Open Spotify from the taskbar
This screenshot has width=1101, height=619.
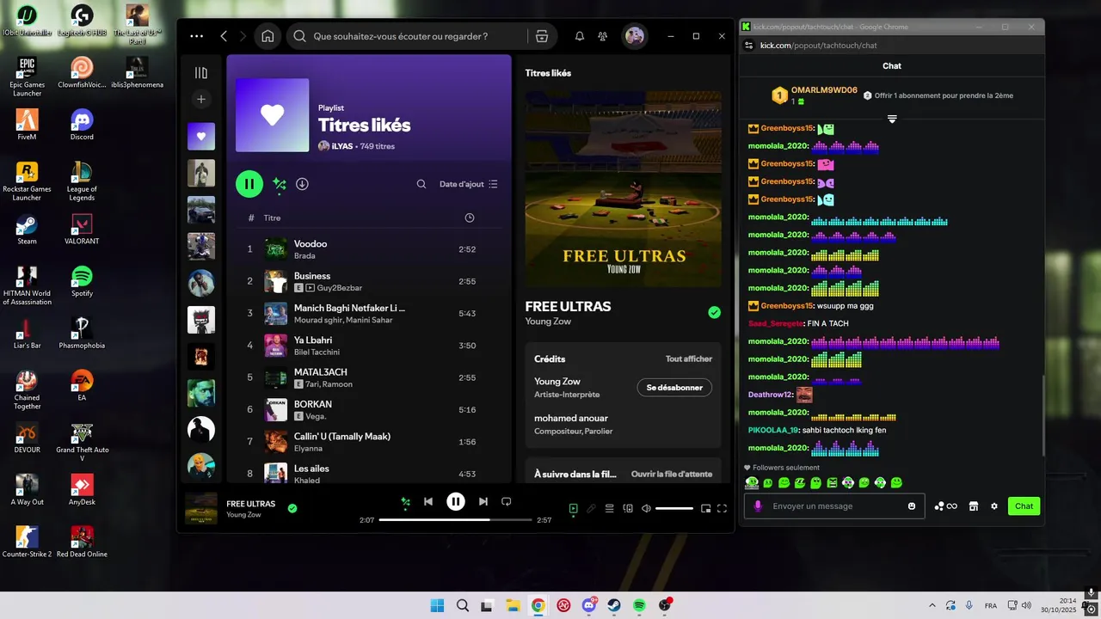639,605
